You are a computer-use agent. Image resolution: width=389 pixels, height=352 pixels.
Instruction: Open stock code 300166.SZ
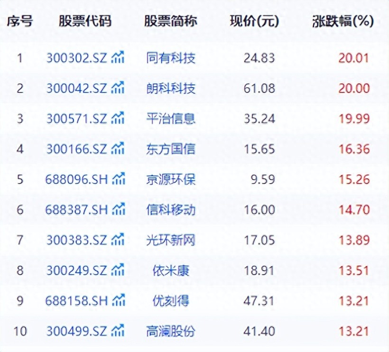pyautogui.click(x=77, y=149)
